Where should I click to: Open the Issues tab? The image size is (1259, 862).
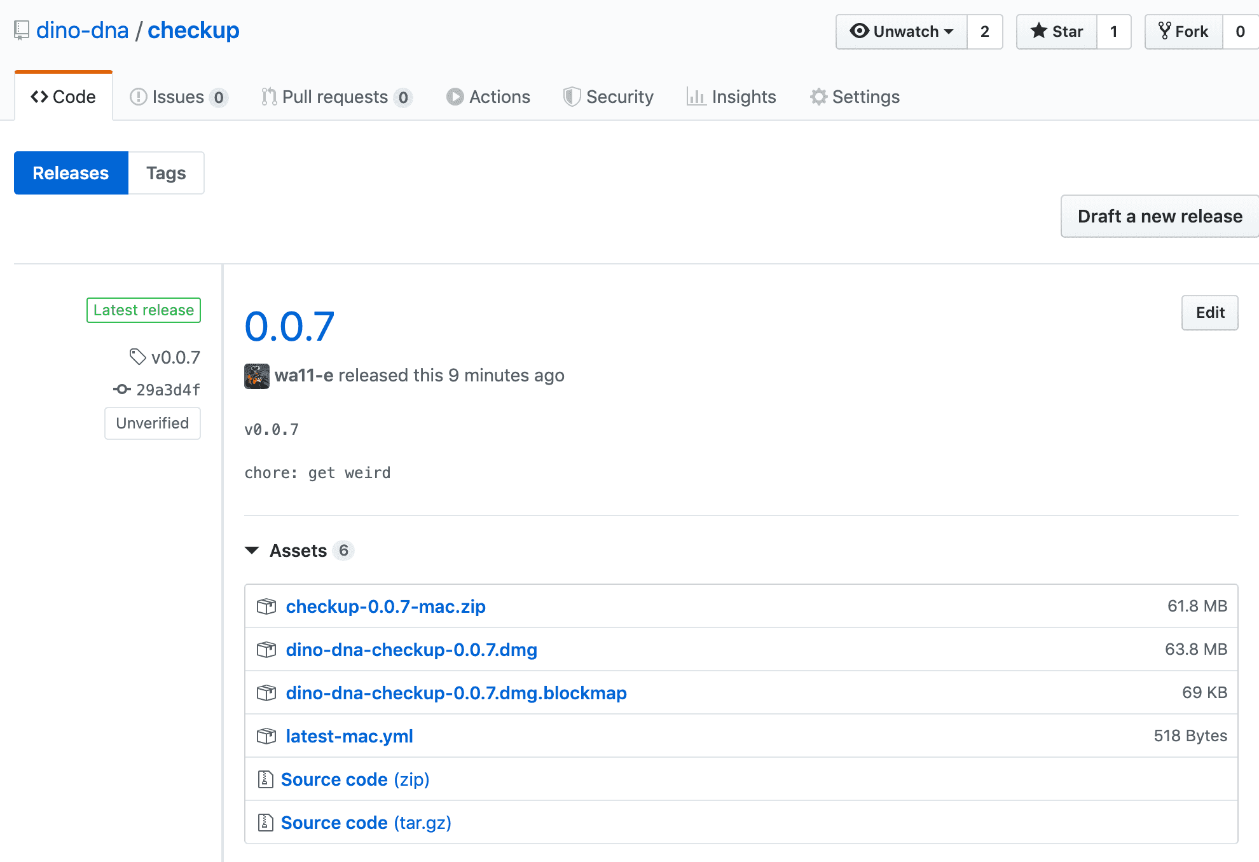177,97
